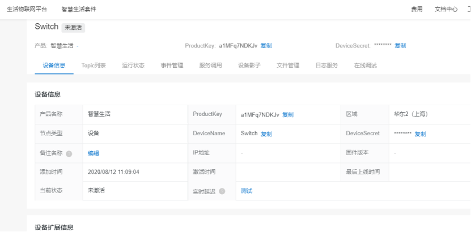471x232 pixels.
Task: Click 测试 to test real-time latency
Action: [247, 191]
